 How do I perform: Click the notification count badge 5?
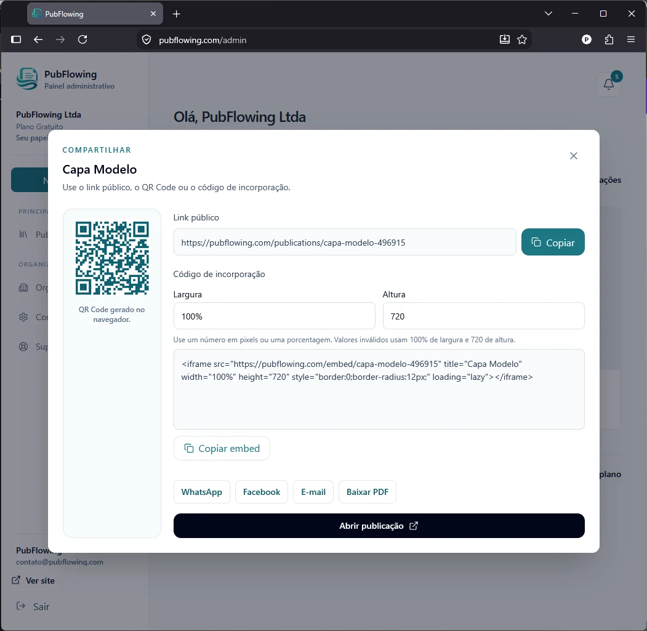(x=616, y=76)
